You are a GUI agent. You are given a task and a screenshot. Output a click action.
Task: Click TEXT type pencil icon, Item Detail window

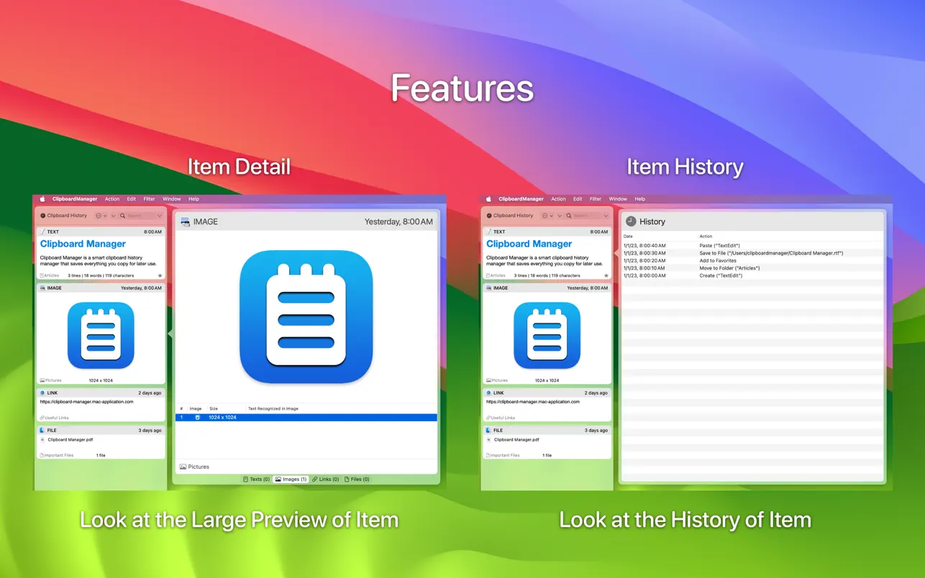pyautogui.click(x=42, y=231)
